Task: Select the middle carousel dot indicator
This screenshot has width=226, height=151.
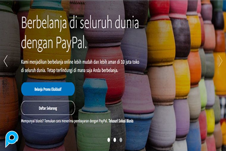Action: pos(115,140)
